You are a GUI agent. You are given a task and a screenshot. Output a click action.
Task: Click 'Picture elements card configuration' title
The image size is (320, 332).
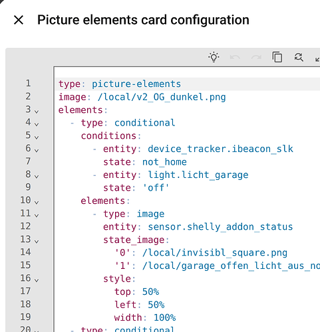pos(143,20)
